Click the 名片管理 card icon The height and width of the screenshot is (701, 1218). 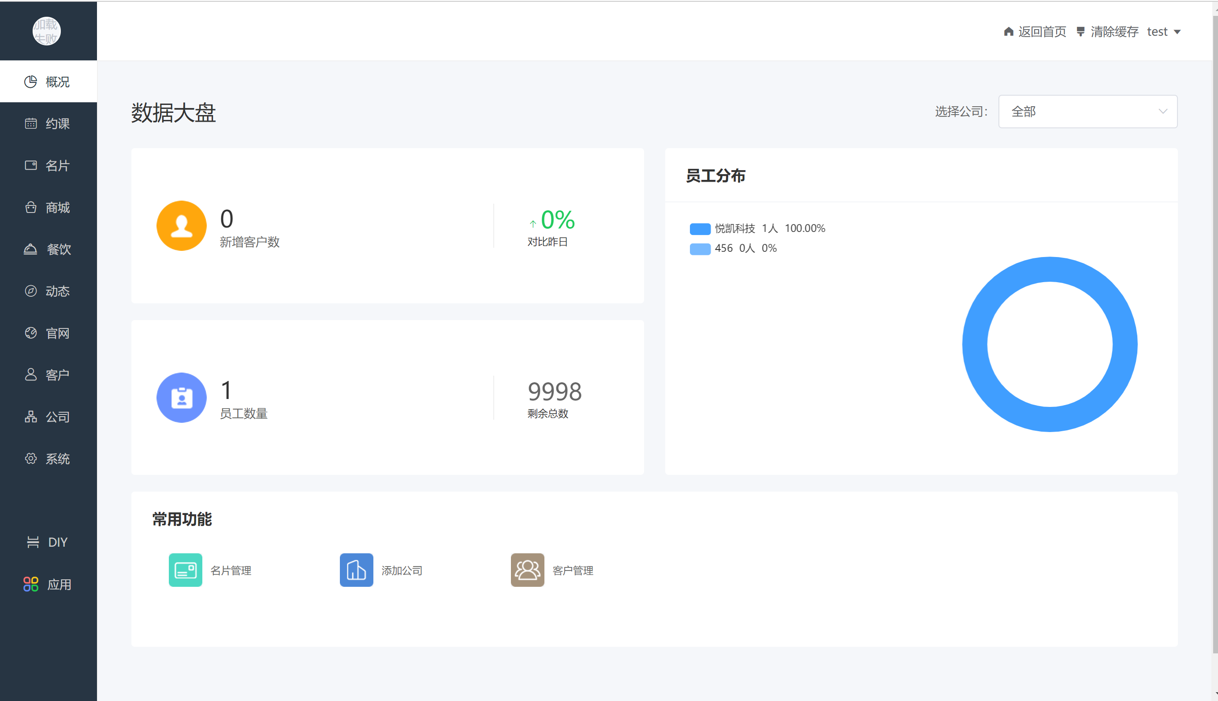point(185,570)
